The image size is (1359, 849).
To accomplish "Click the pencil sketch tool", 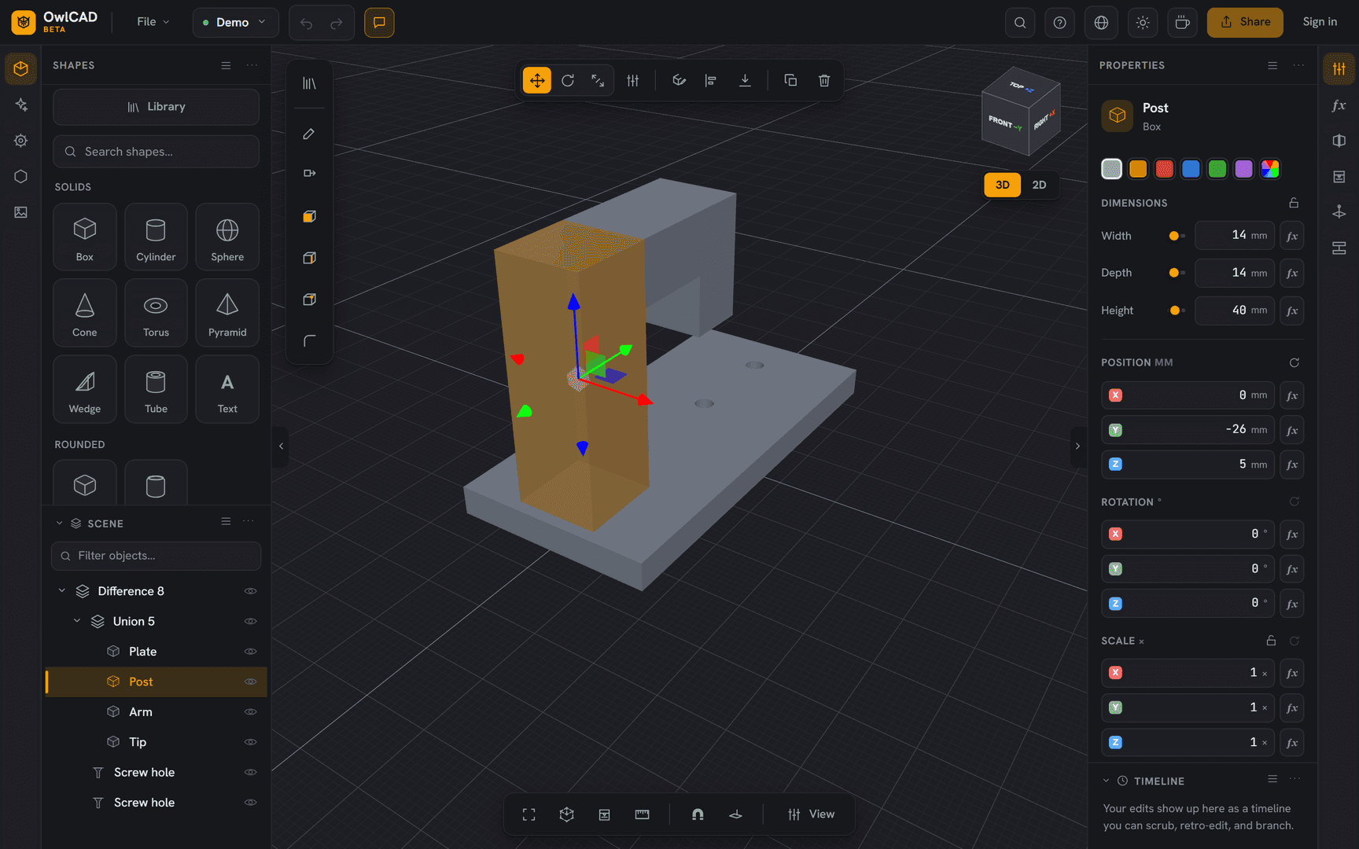I will pos(309,134).
